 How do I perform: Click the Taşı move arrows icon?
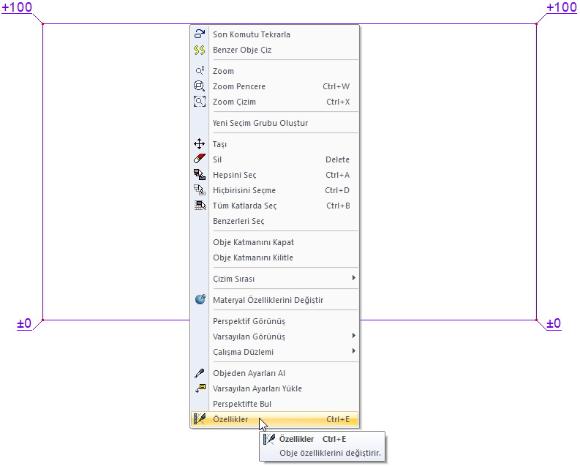click(x=200, y=144)
